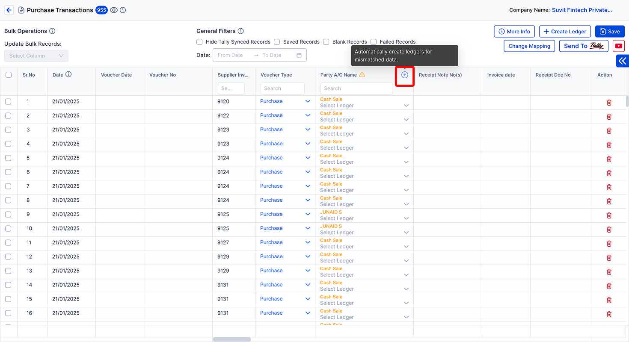Delete row 5 using its trash icon
629x342 pixels.
pyautogui.click(x=609, y=159)
